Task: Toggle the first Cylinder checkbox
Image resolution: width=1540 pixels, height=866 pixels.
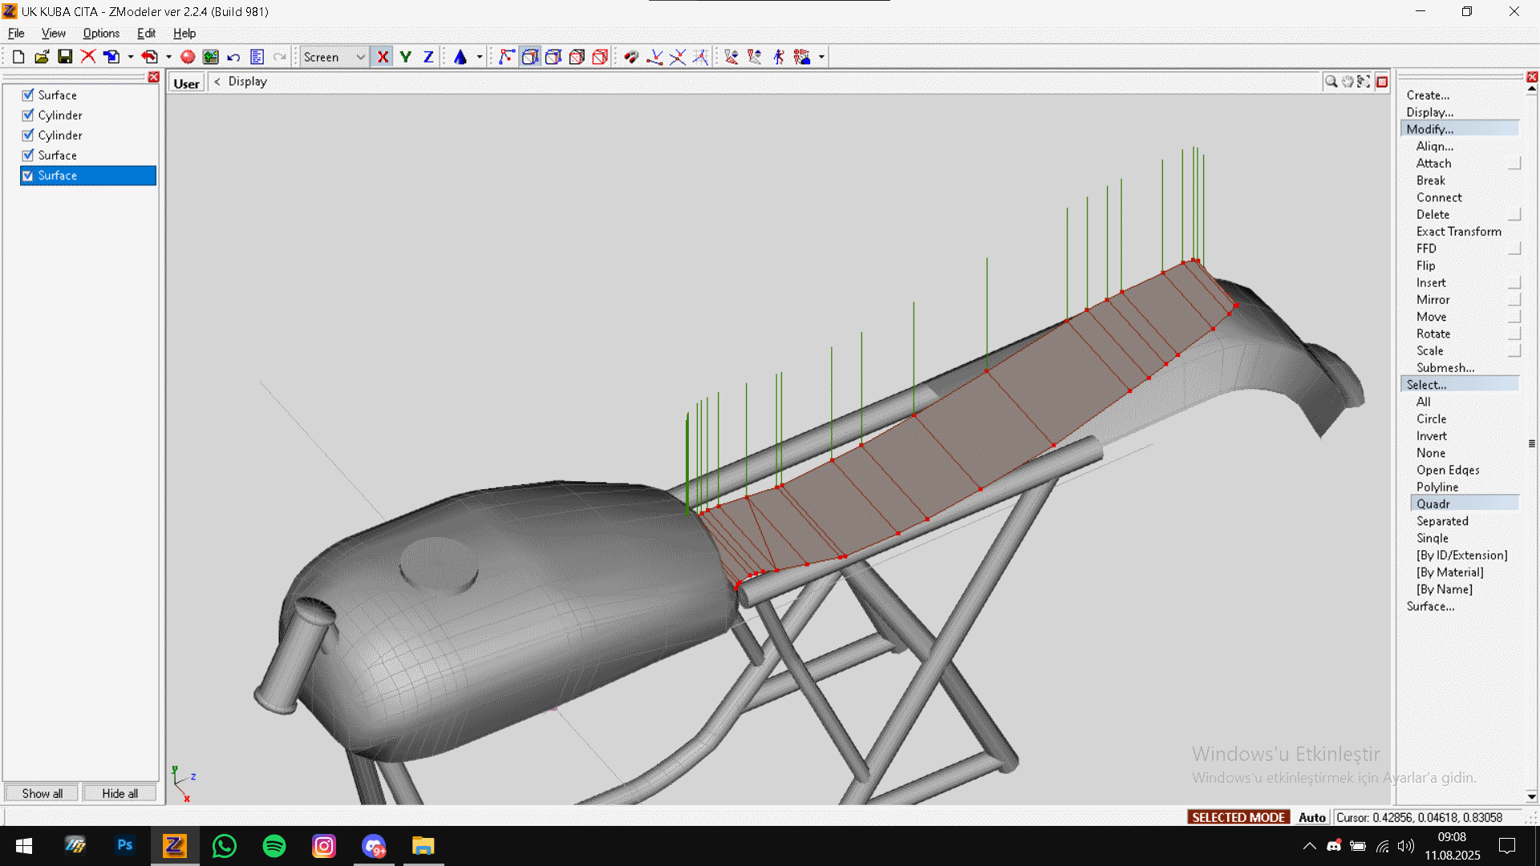Action: tap(28, 115)
